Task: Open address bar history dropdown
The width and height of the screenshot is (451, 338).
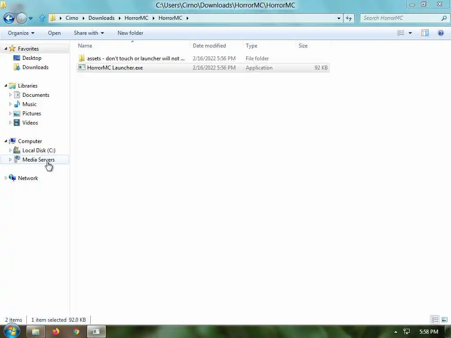Action: [x=339, y=18]
